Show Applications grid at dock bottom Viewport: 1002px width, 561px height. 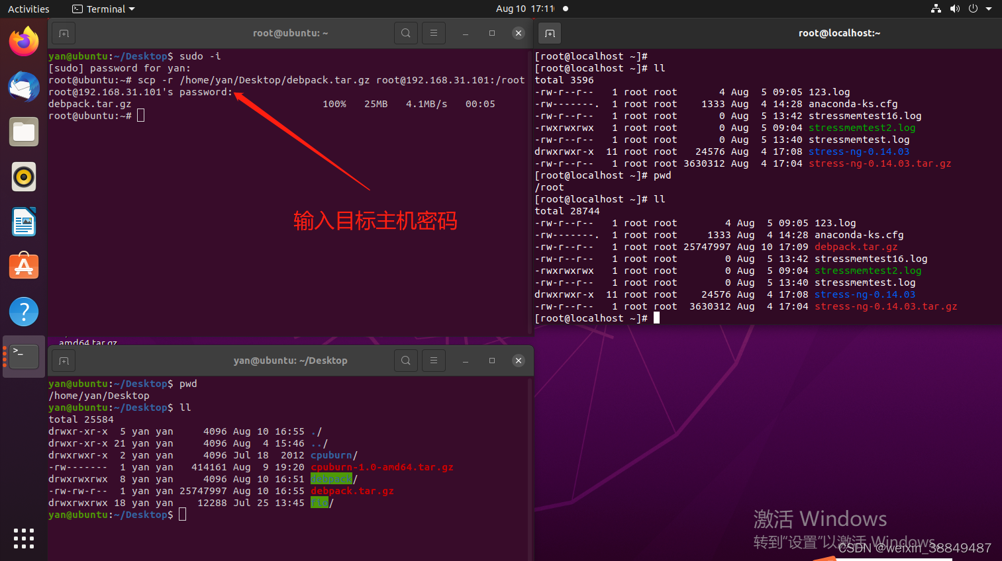(x=24, y=539)
